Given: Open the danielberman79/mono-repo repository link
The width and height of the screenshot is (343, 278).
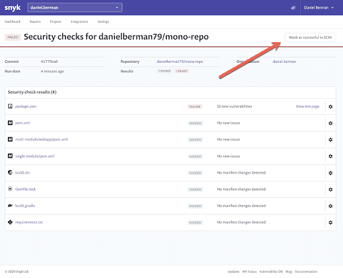Looking at the screenshot, I should [x=180, y=61].
